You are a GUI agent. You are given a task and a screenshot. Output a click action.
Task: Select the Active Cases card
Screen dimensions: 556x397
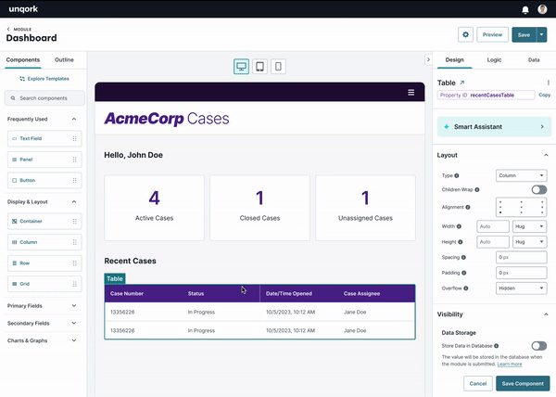click(x=154, y=208)
